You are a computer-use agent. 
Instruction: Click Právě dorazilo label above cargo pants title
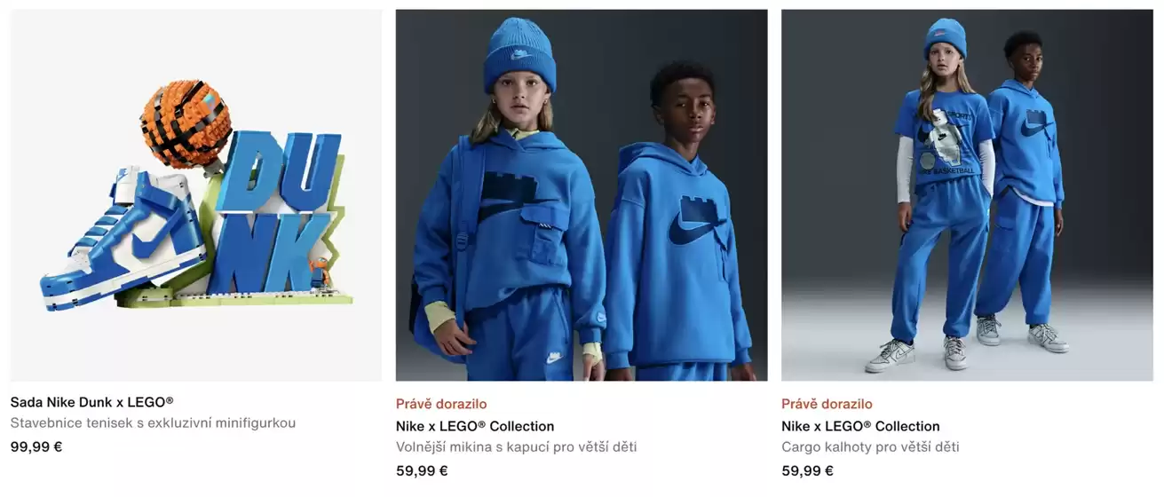click(x=827, y=404)
